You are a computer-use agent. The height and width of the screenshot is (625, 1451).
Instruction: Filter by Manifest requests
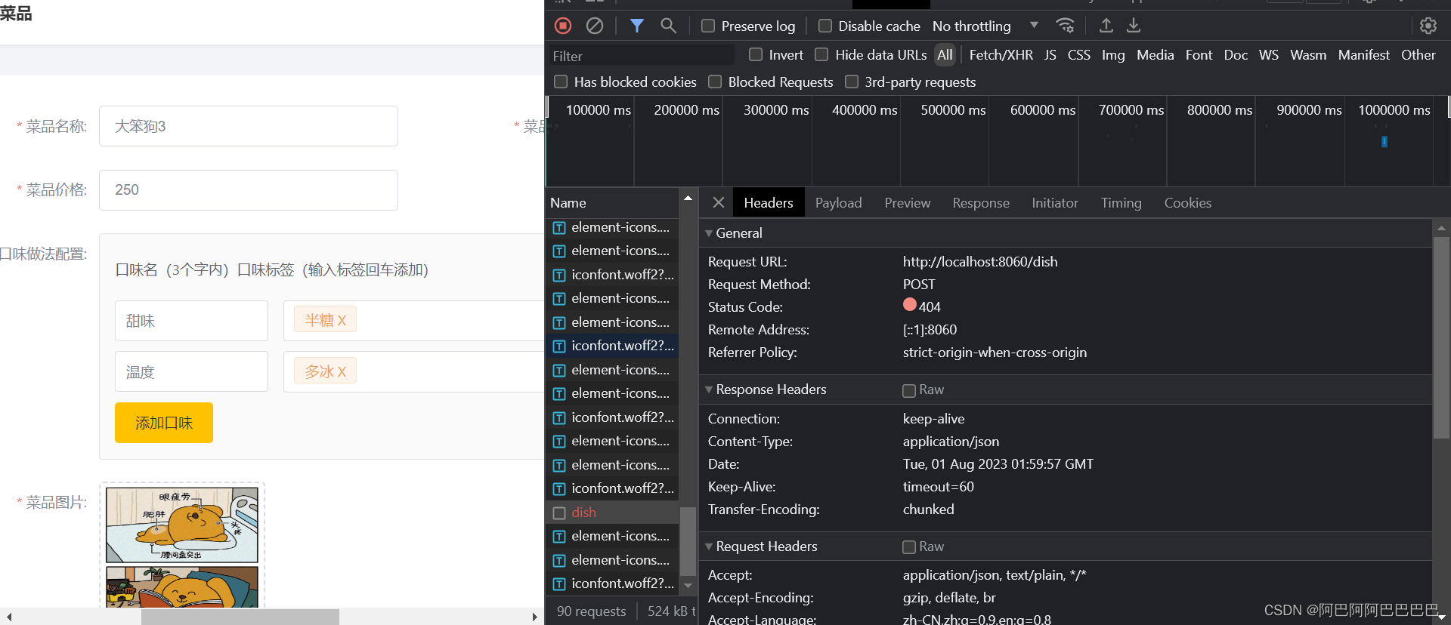pos(1363,54)
